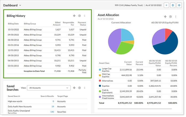Expand the Dashboard title dropdown
186x117 pixels.
click(20, 5)
